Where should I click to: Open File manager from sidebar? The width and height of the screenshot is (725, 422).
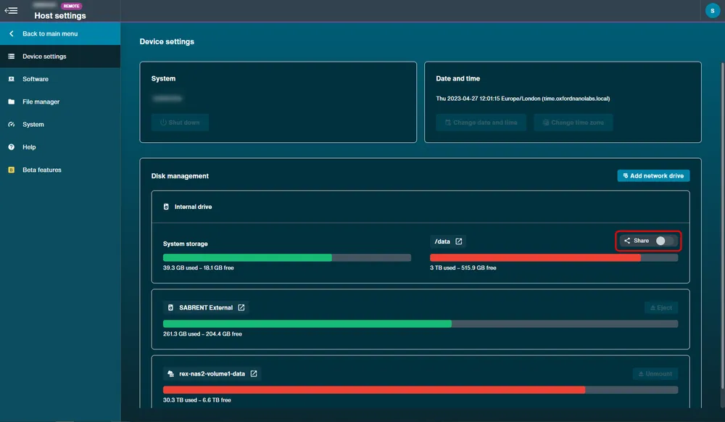(60, 102)
